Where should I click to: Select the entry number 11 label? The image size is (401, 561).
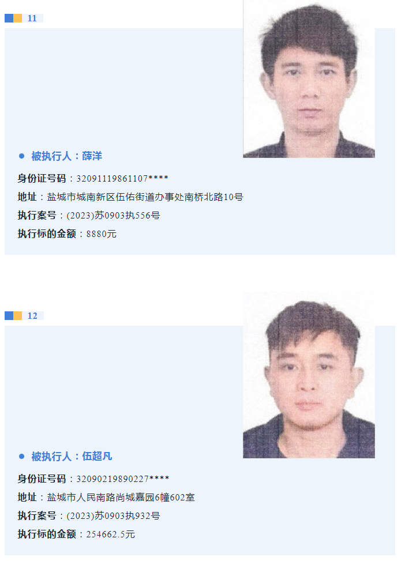coord(32,18)
